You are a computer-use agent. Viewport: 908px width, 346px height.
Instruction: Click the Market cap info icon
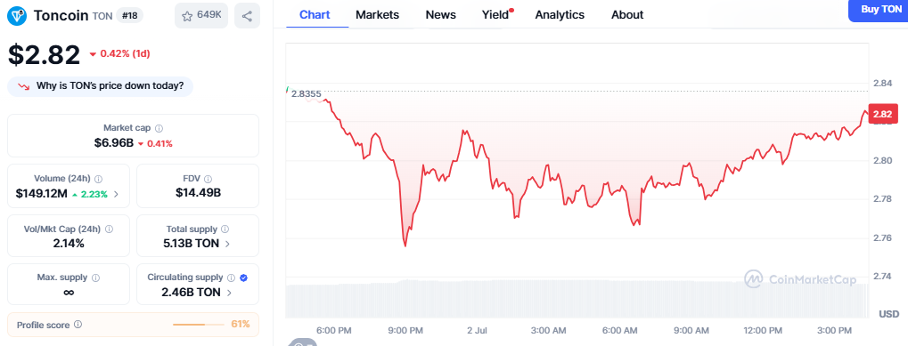pyautogui.click(x=160, y=128)
